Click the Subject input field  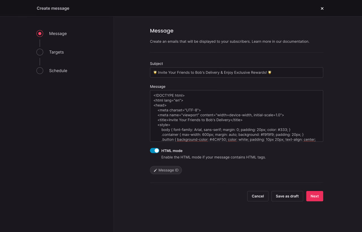click(x=236, y=72)
